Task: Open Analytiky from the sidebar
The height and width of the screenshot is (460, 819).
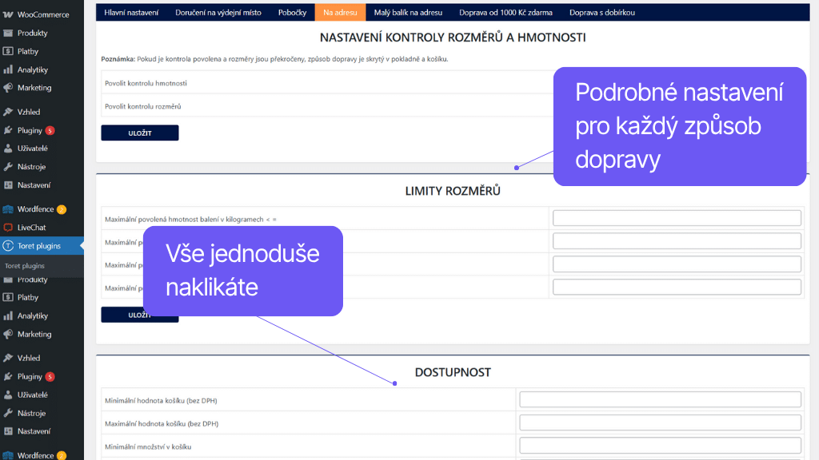Action: click(35, 69)
